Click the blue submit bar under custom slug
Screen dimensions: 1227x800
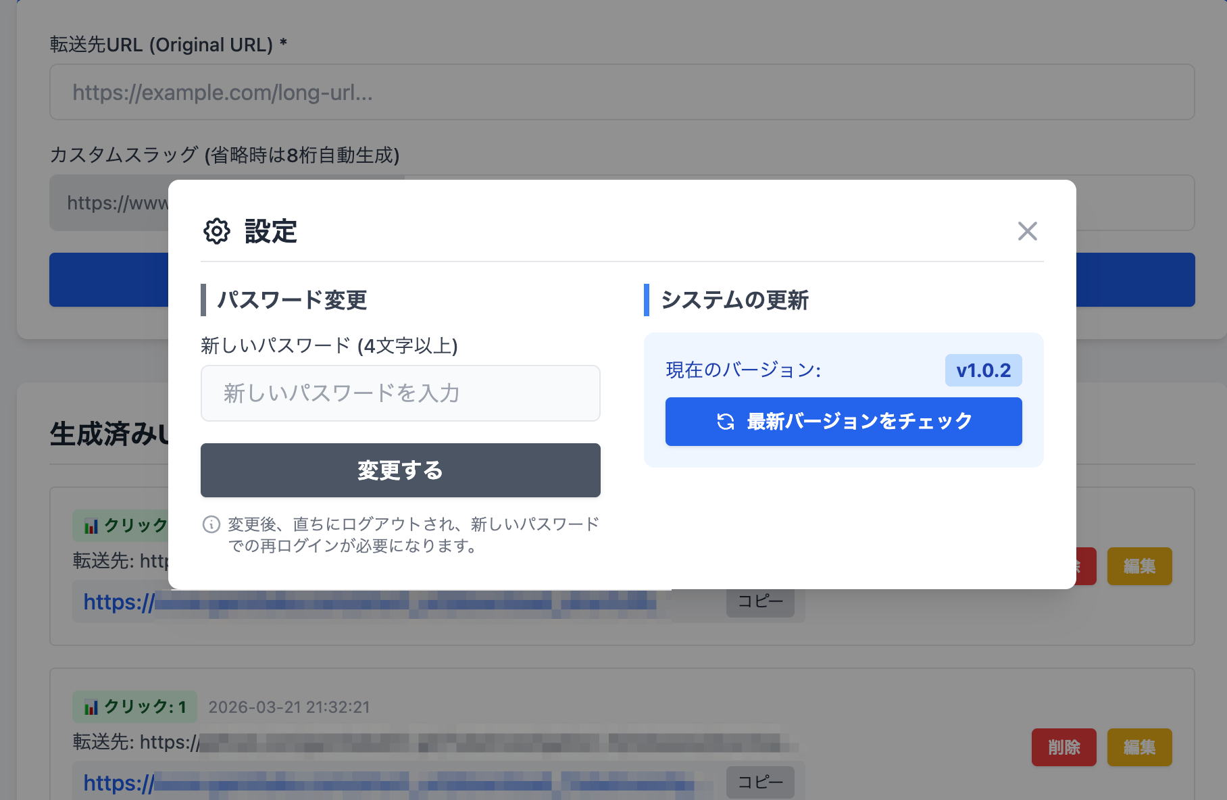click(108, 280)
